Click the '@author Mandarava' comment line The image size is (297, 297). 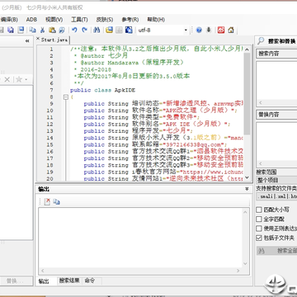[129, 63]
